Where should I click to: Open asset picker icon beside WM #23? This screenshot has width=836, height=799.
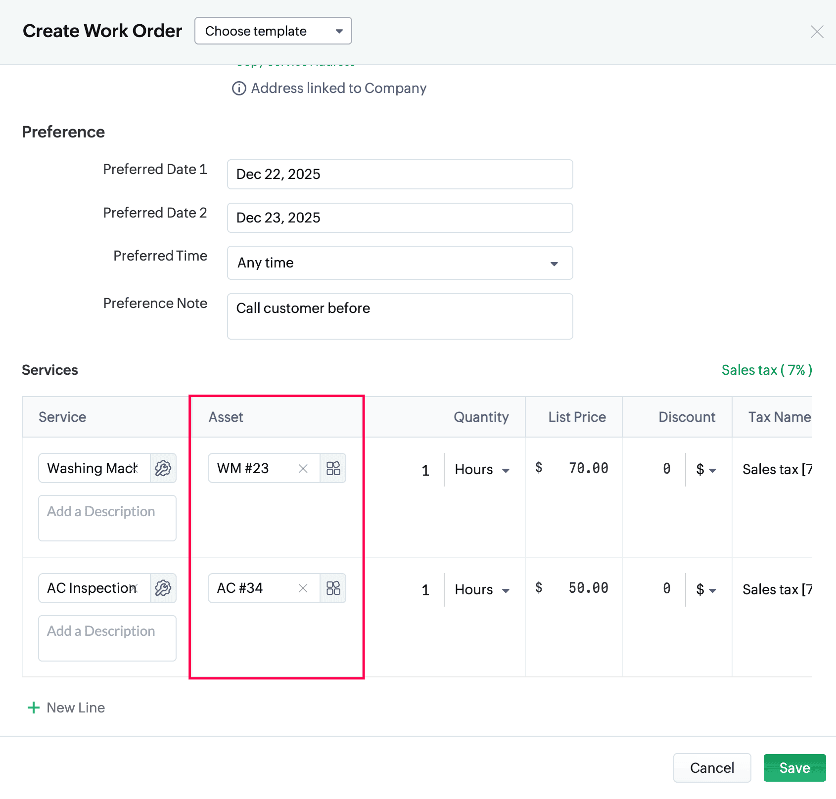333,468
